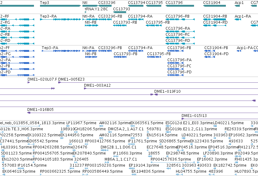Screen dimensions: 258x176
Task: Select the CG13794 gene feature
Action: 136,6
